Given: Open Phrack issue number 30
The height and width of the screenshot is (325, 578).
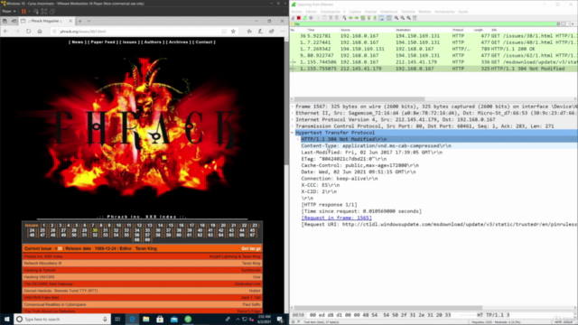Looking at the screenshot, I should [95, 230].
